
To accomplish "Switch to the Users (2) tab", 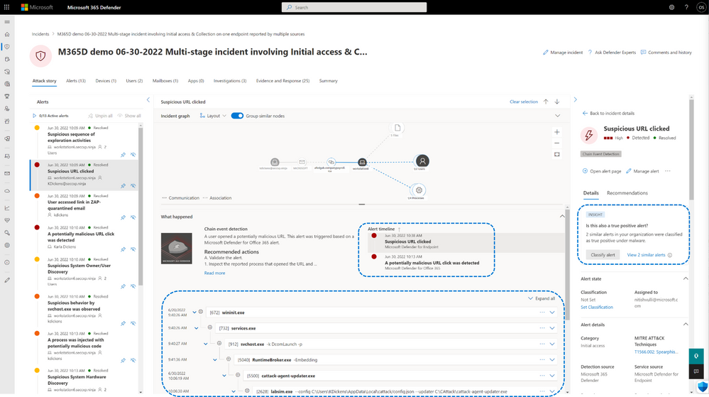I will pyautogui.click(x=134, y=80).
